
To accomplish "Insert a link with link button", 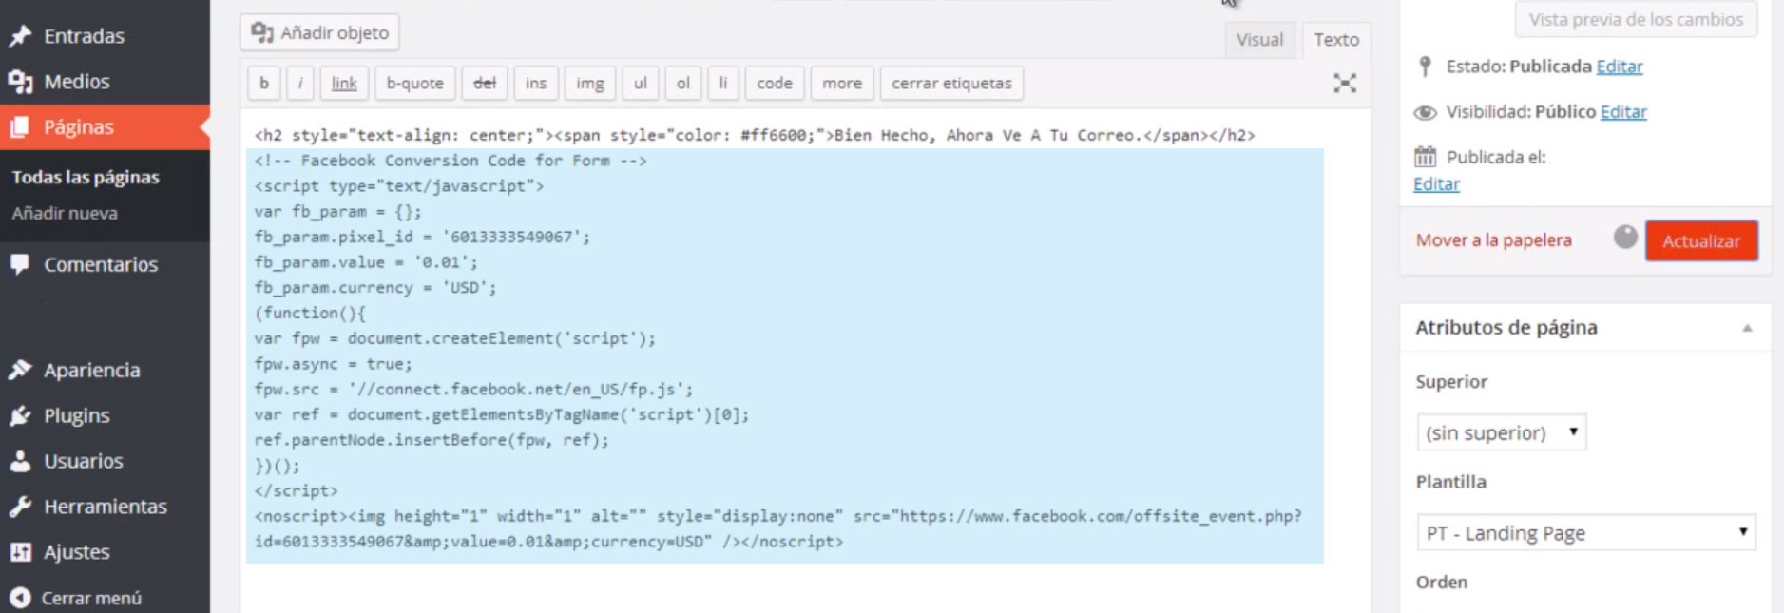I will [x=344, y=84].
